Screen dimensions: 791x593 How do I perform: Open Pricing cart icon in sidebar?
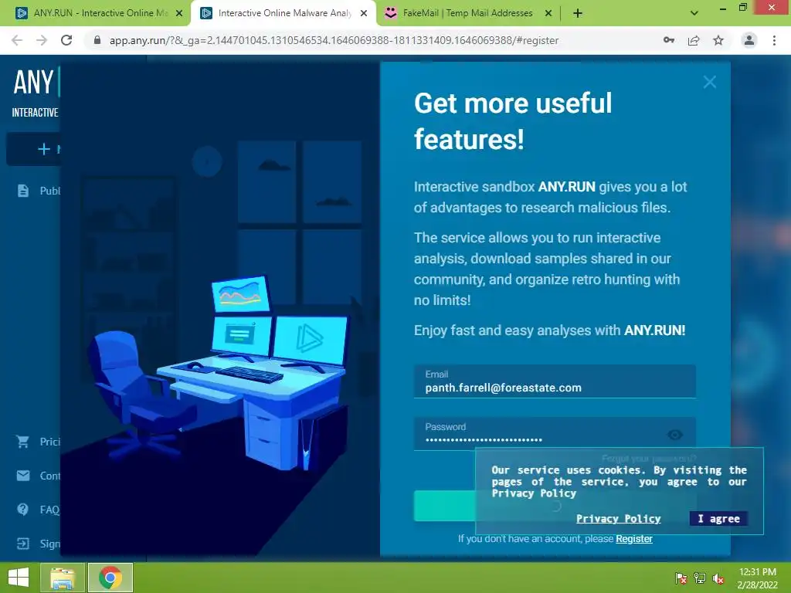pyautogui.click(x=22, y=442)
